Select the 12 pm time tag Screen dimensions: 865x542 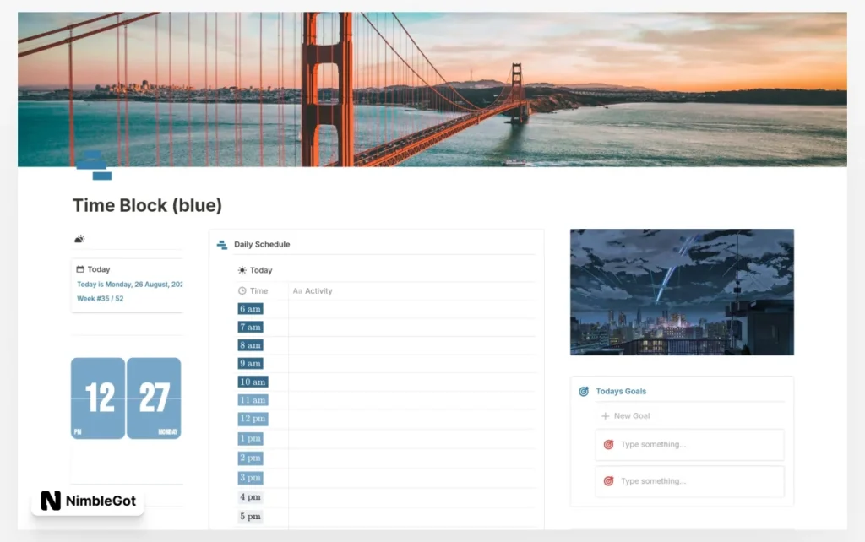253,419
